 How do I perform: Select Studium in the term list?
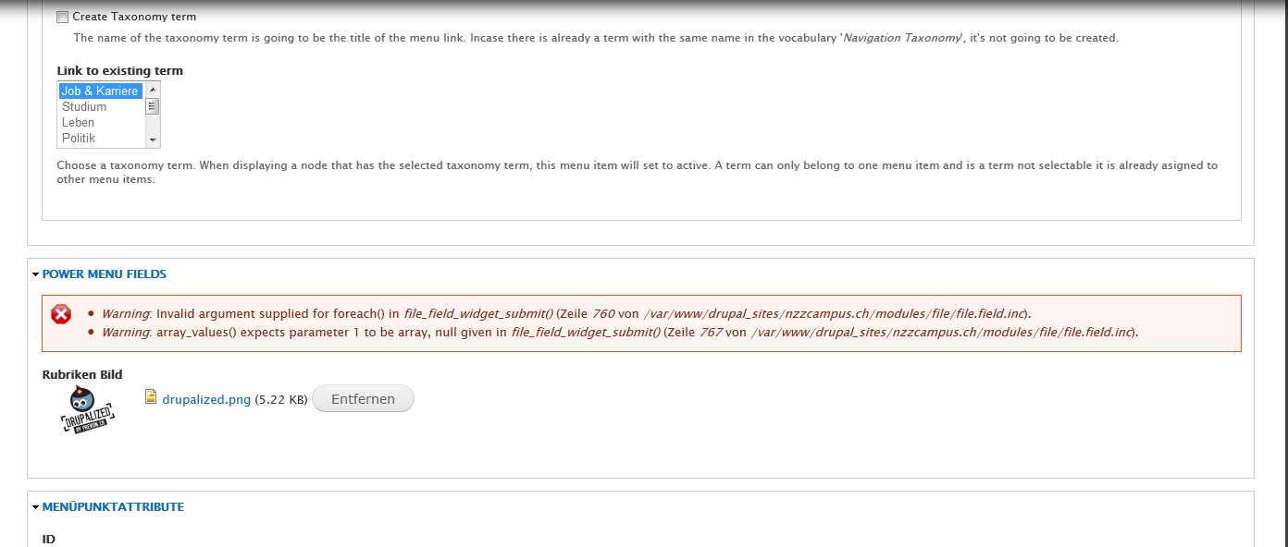pos(100,106)
